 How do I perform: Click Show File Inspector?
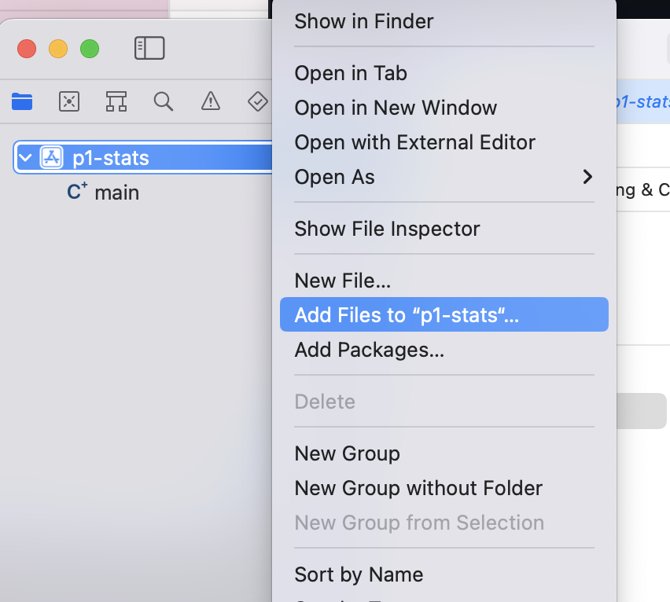(387, 229)
